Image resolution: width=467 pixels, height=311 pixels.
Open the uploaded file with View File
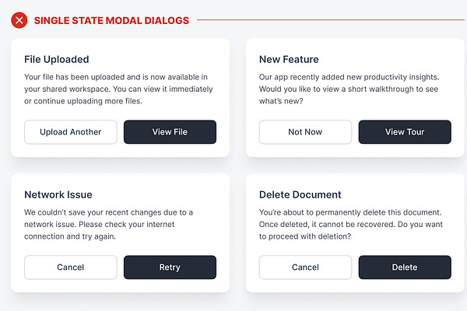(x=170, y=132)
